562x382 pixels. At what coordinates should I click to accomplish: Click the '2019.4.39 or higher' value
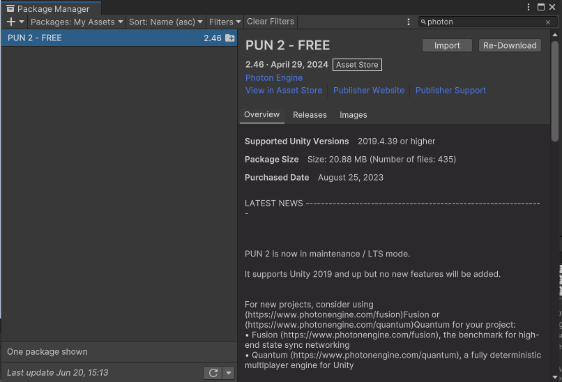pos(397,142)
